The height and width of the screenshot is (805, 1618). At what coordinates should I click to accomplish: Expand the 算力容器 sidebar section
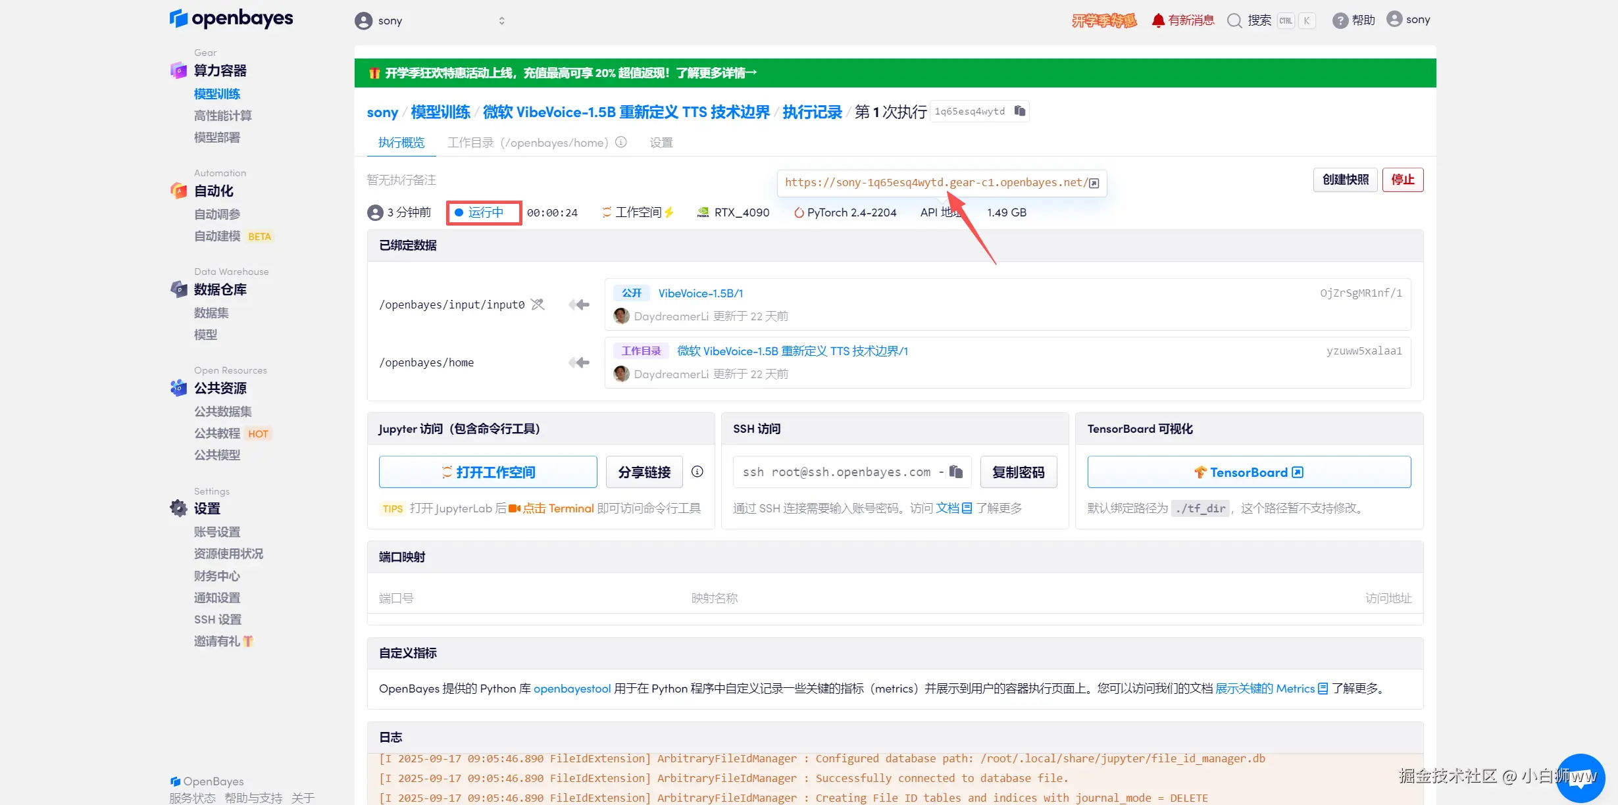[220, 70]
